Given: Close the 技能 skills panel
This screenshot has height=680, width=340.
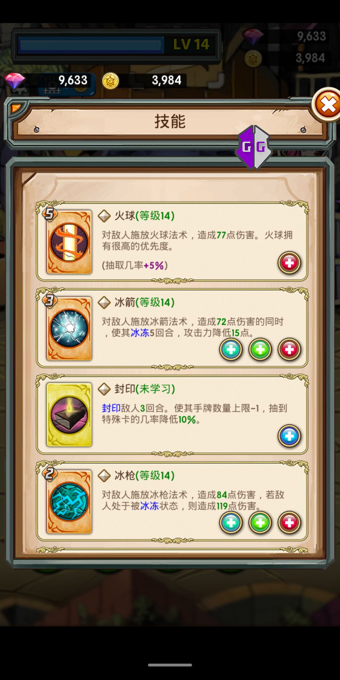Looking at the screenshot, I should click(327, 105).
